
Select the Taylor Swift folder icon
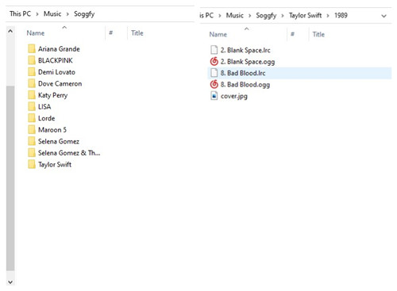(32, 164)
